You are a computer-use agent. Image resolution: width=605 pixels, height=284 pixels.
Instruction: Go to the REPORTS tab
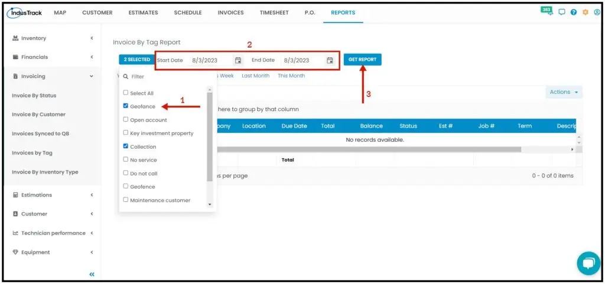click(x=343, y=13)
